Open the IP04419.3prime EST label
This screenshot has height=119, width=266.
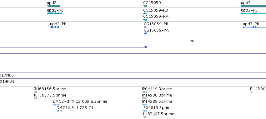click(157, 89)
